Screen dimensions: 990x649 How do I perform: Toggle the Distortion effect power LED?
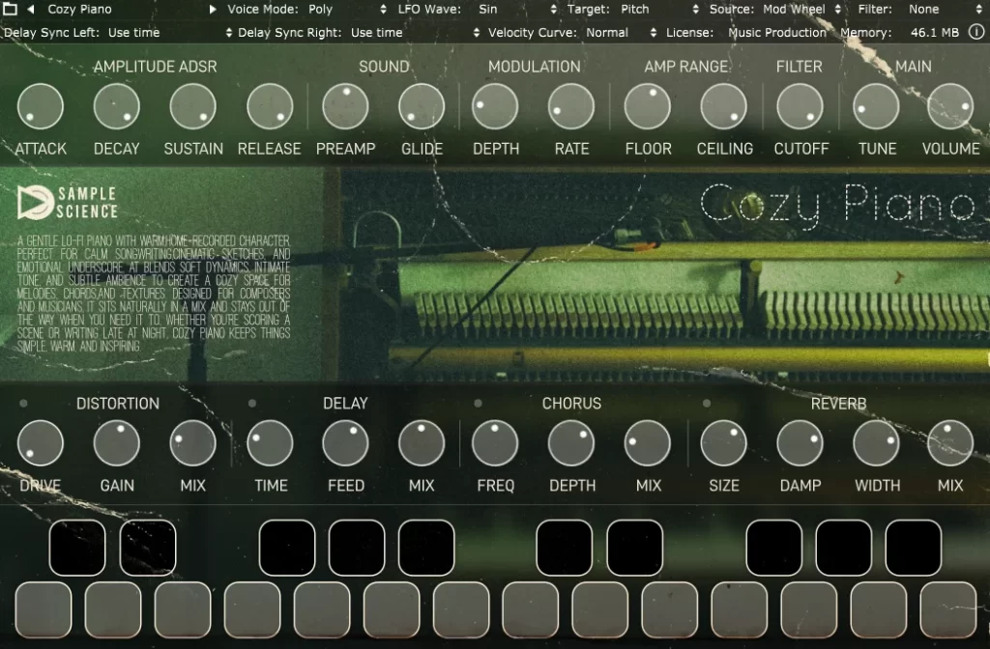[23, 403]
